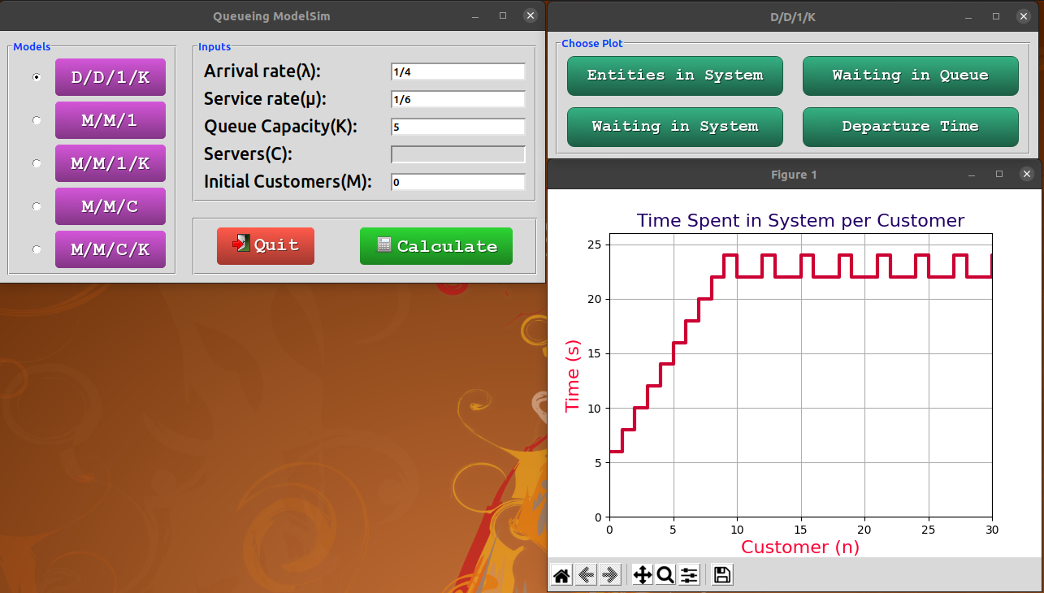Plot Entities in System
Viewport: 1044px width, 593px height.
[674, 76]
